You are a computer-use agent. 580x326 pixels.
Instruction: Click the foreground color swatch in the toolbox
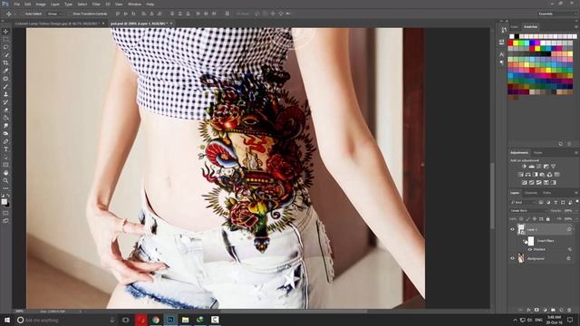(4, 201)
